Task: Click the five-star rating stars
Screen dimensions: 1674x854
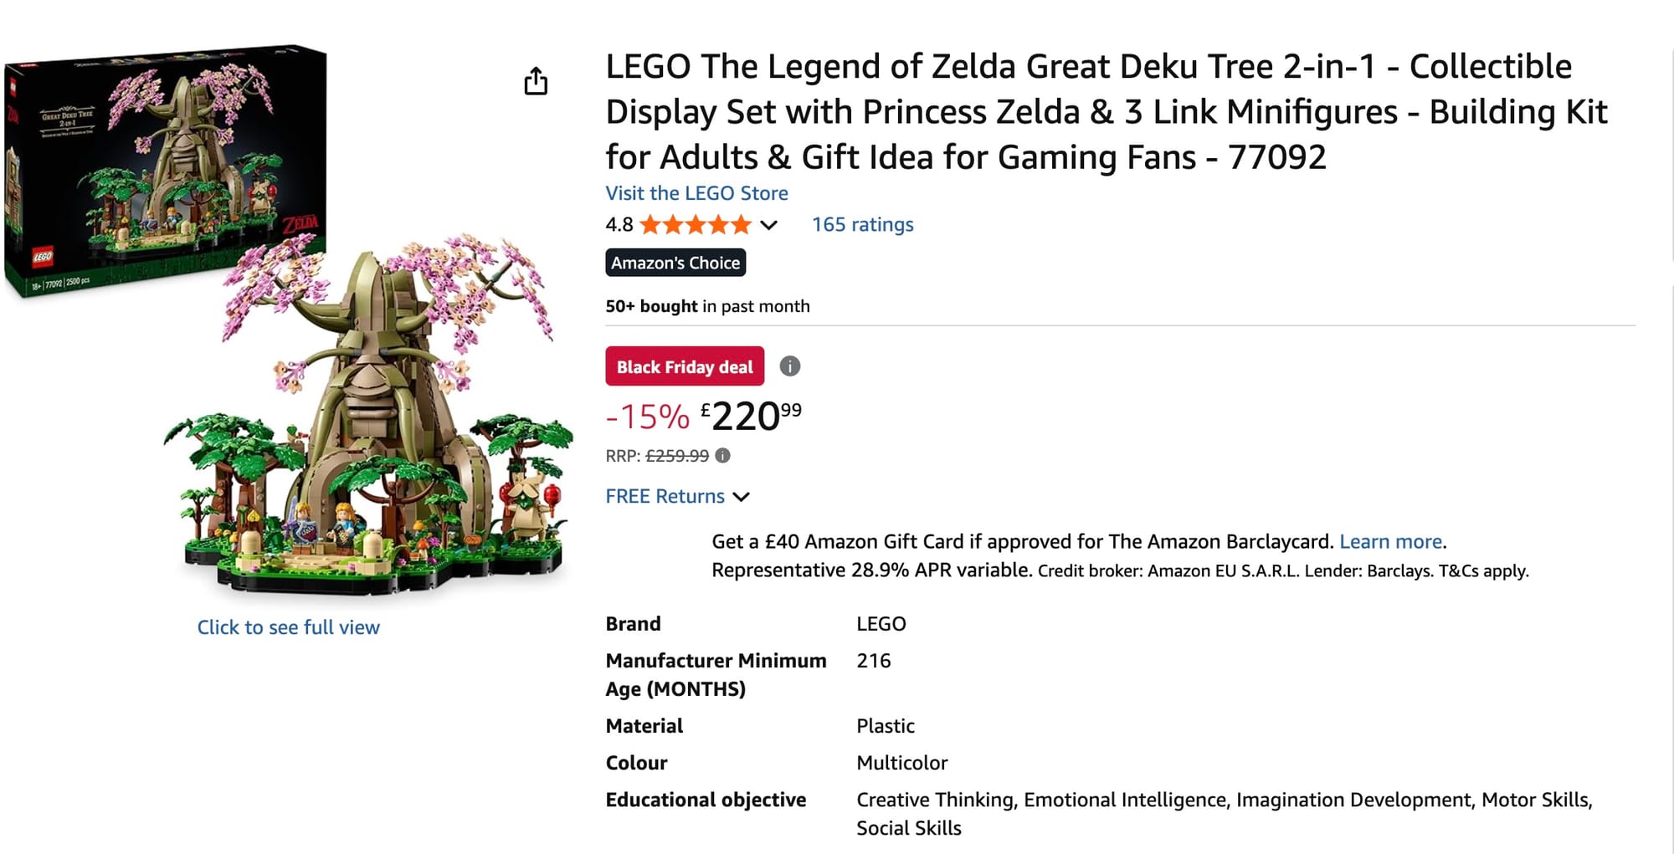Action: (x=693, y=223)
